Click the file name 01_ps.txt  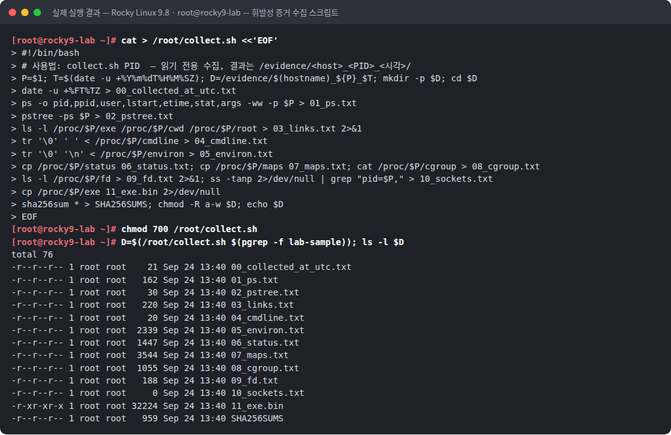pos(255,280)
